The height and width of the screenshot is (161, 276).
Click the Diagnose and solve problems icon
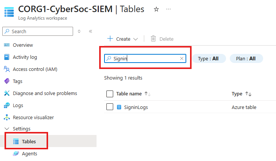point(6,93)
